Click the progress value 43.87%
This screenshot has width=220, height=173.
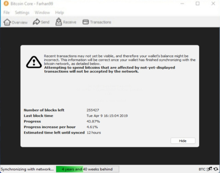tap(93, 121)
